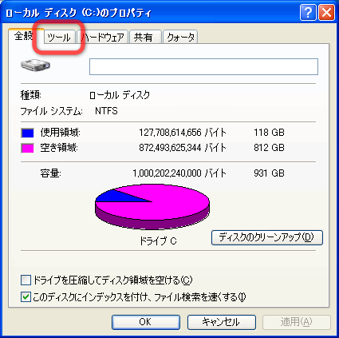Click the ディスクのクリーンアップ button

tap(267, 237)
